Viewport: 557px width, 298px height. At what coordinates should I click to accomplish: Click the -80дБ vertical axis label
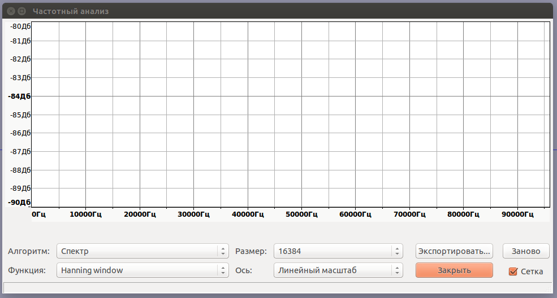[x=20, y=26]
